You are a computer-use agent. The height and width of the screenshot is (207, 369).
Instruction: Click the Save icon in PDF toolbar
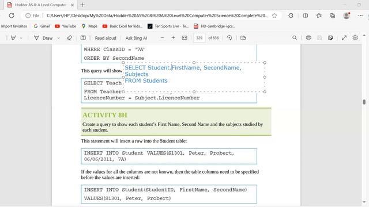point(319,38)
